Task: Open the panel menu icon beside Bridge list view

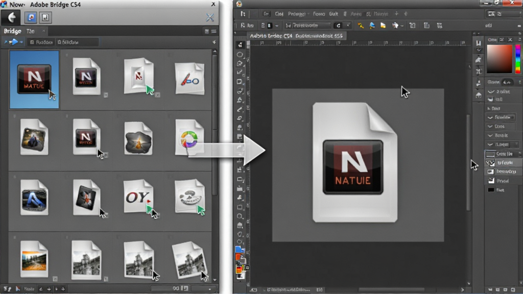Action: [214, 31]
